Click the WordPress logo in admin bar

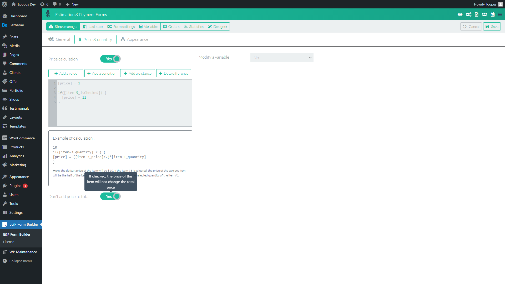pos(4,4)
